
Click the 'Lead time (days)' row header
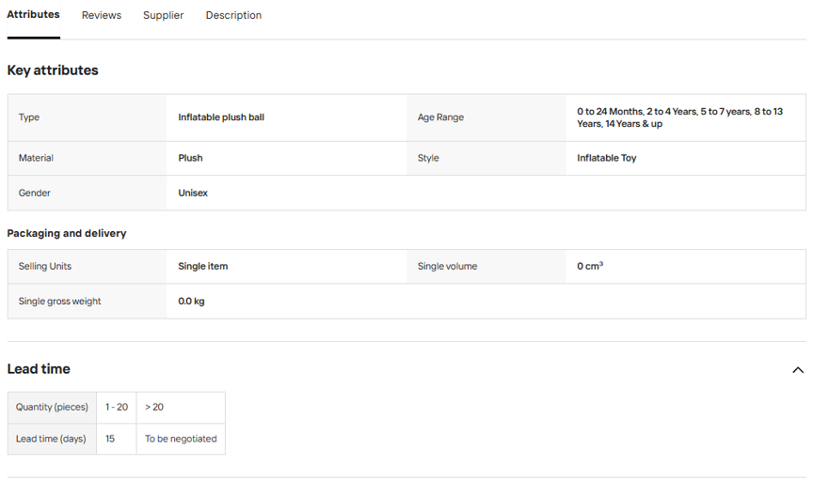(52, 439)
